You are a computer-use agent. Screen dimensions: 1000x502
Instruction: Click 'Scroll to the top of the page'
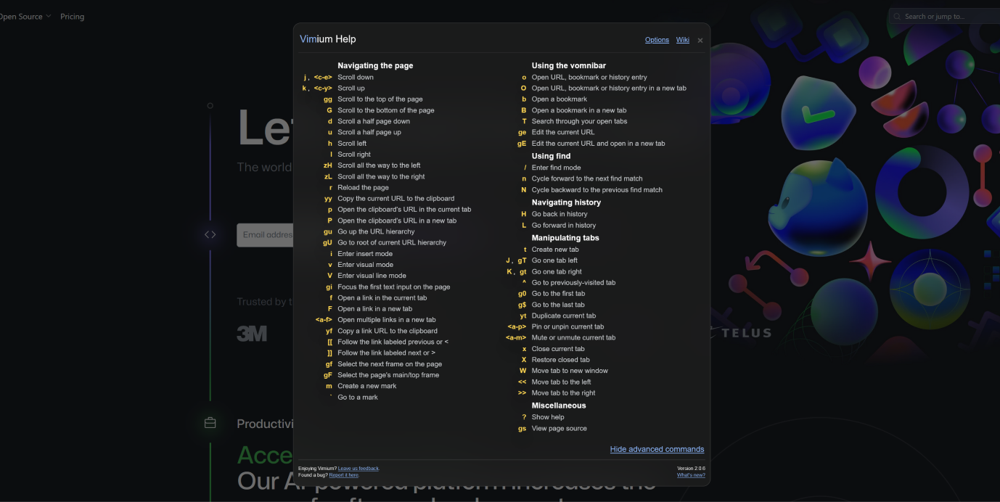click(380, 99)
